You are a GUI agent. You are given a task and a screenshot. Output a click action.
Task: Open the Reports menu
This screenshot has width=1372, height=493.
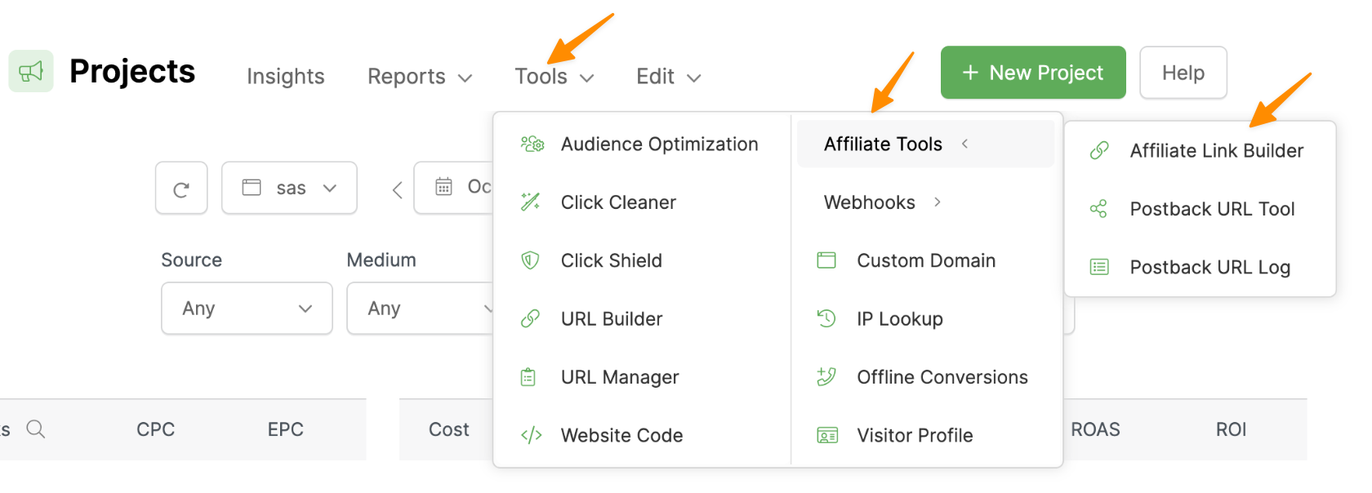419,77
